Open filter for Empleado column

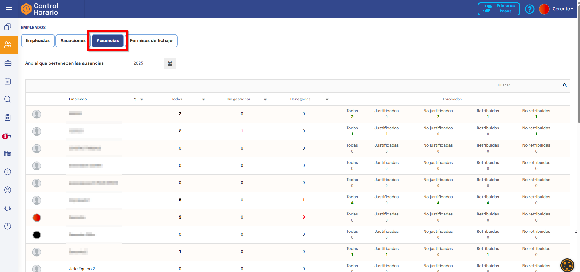142,99
